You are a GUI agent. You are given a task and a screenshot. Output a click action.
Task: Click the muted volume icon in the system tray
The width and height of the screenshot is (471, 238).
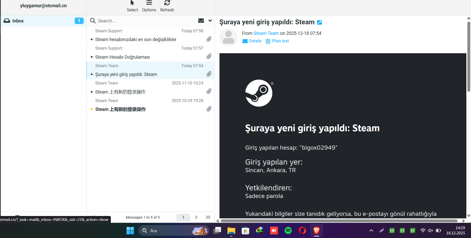tap(430, 231)
